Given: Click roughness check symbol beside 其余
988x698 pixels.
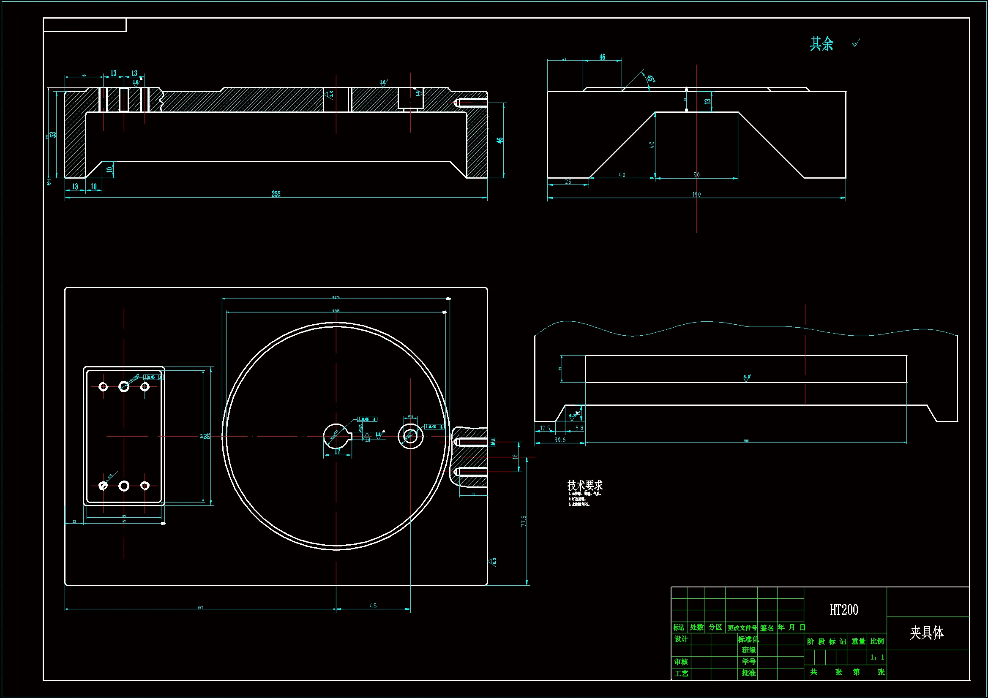Looking at the screenshot, I should click(855, 43).
